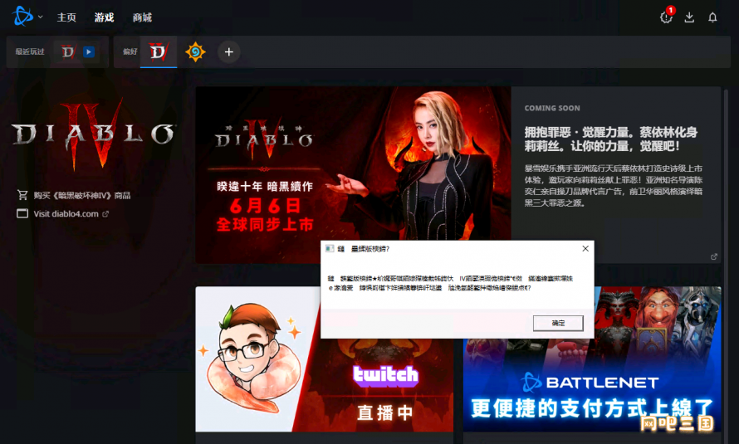Click the COMING SOON news headline
Viewport: 739px width, 444px height.
[x=611, y=139]
